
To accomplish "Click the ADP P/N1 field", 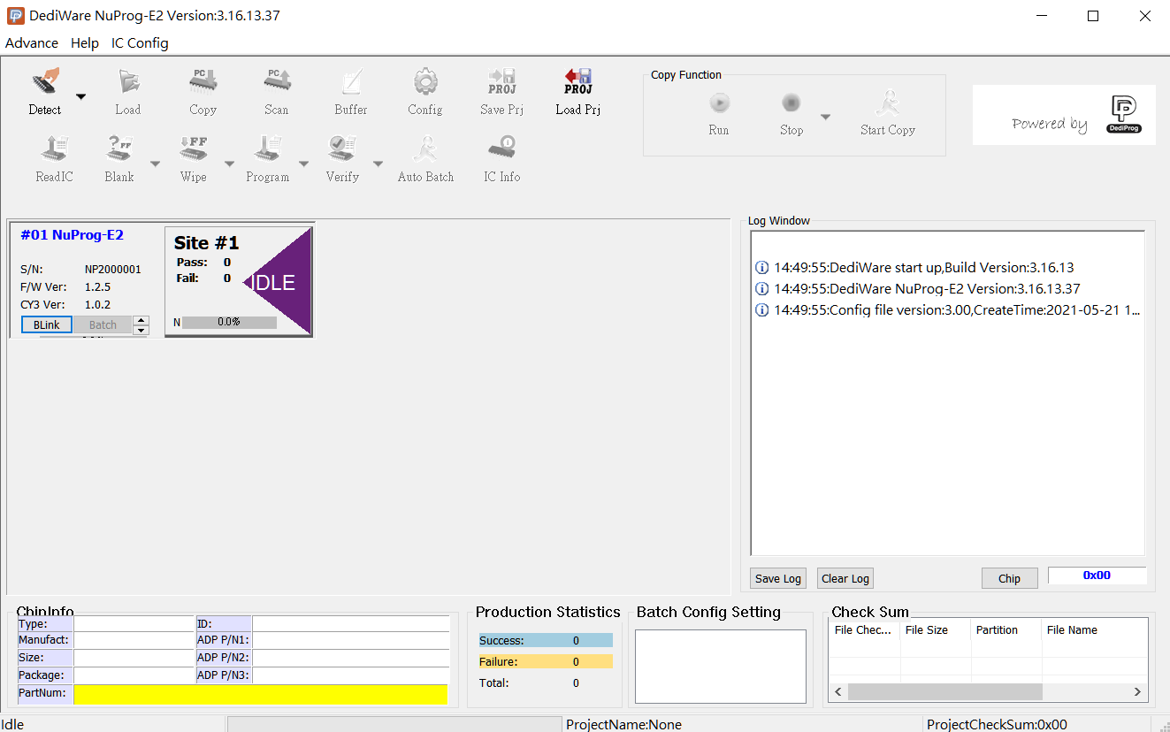I will [x=350, y=640].
